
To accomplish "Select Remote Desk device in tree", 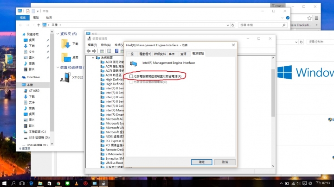I will coord(115,150).
